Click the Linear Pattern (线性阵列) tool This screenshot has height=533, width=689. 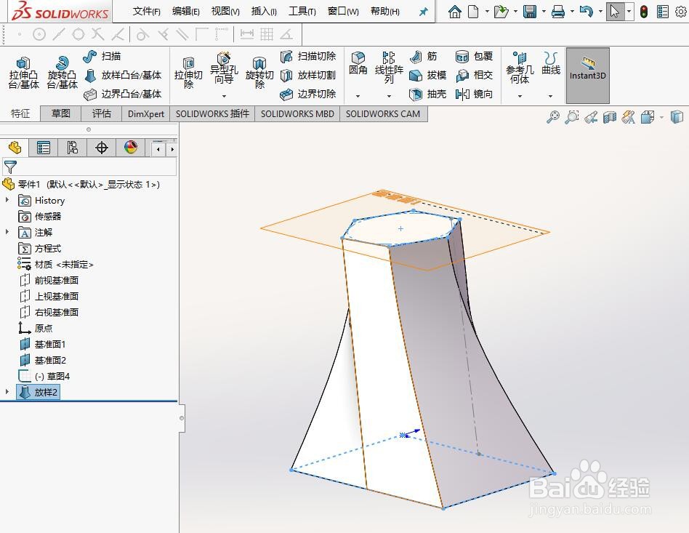389,68
